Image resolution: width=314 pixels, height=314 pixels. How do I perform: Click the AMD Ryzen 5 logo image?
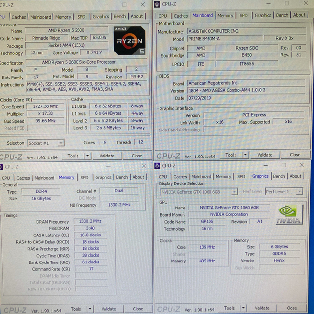click(130, 41)
